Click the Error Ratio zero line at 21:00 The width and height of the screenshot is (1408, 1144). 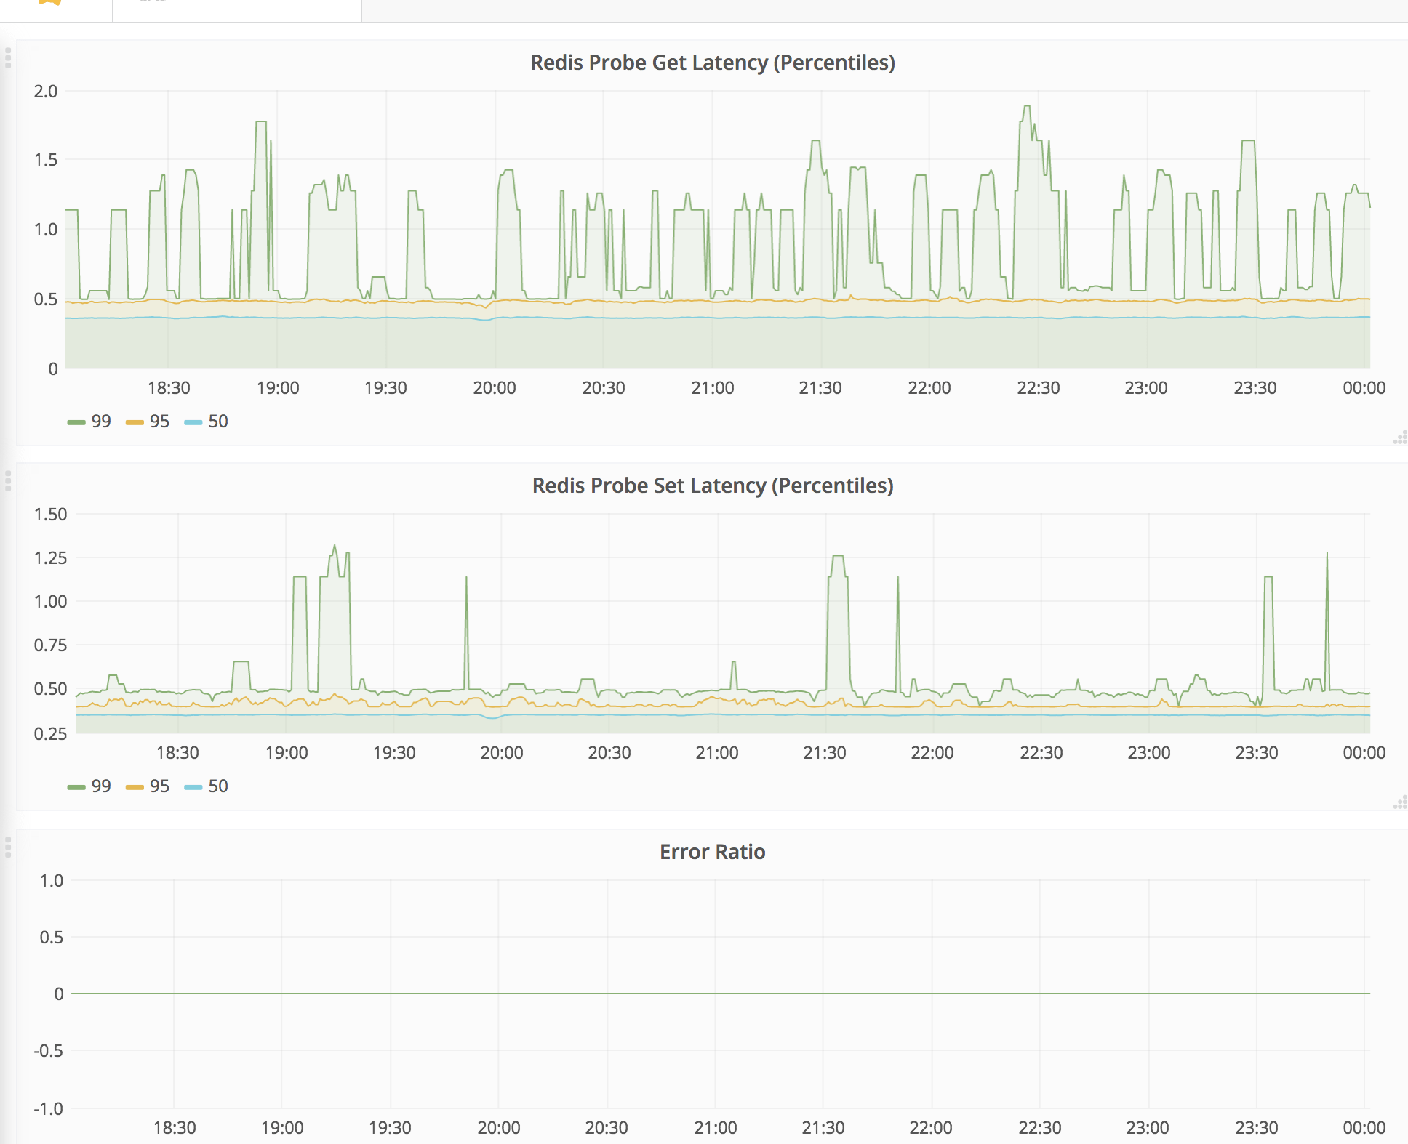click(715, 994)
